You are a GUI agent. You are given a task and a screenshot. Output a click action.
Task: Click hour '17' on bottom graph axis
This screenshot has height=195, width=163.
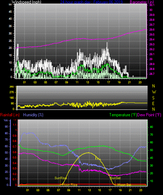(x=110, y=190)
